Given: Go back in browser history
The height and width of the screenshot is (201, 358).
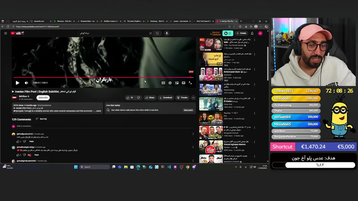Looking at the screenshot, I should [3, 27].
